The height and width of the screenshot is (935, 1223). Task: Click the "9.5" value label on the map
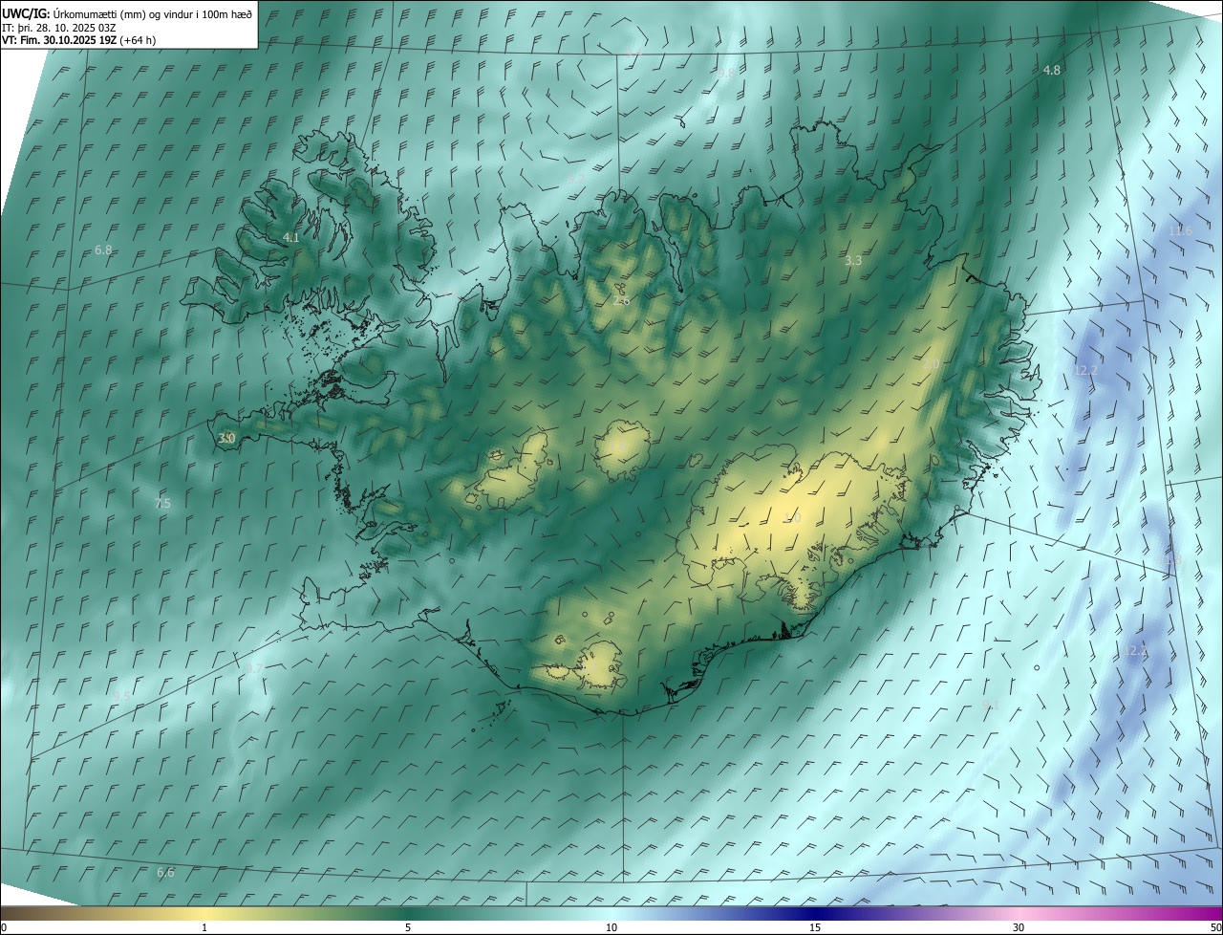121,697
